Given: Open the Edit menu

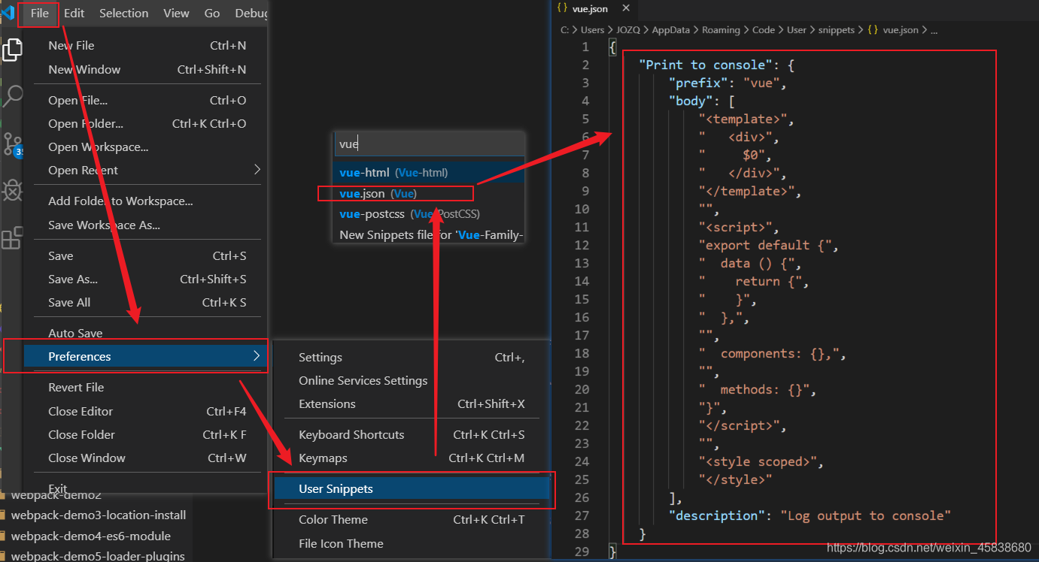Looking at the screenshot, I should [74, 13].
